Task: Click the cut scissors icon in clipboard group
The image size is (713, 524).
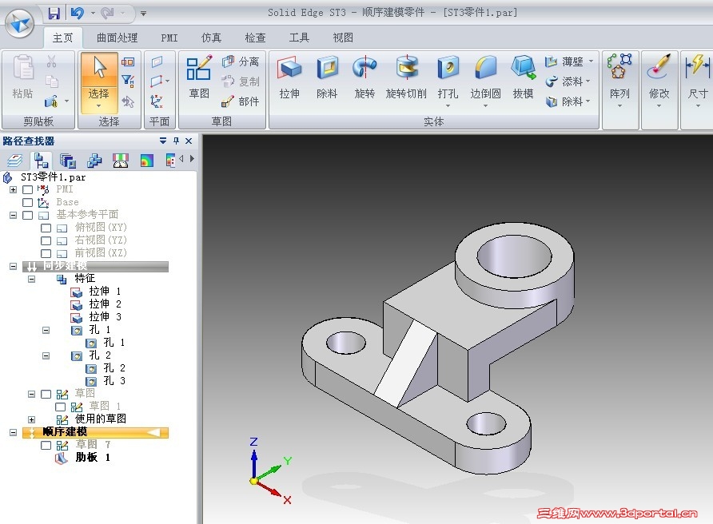Action: point(52,62)
